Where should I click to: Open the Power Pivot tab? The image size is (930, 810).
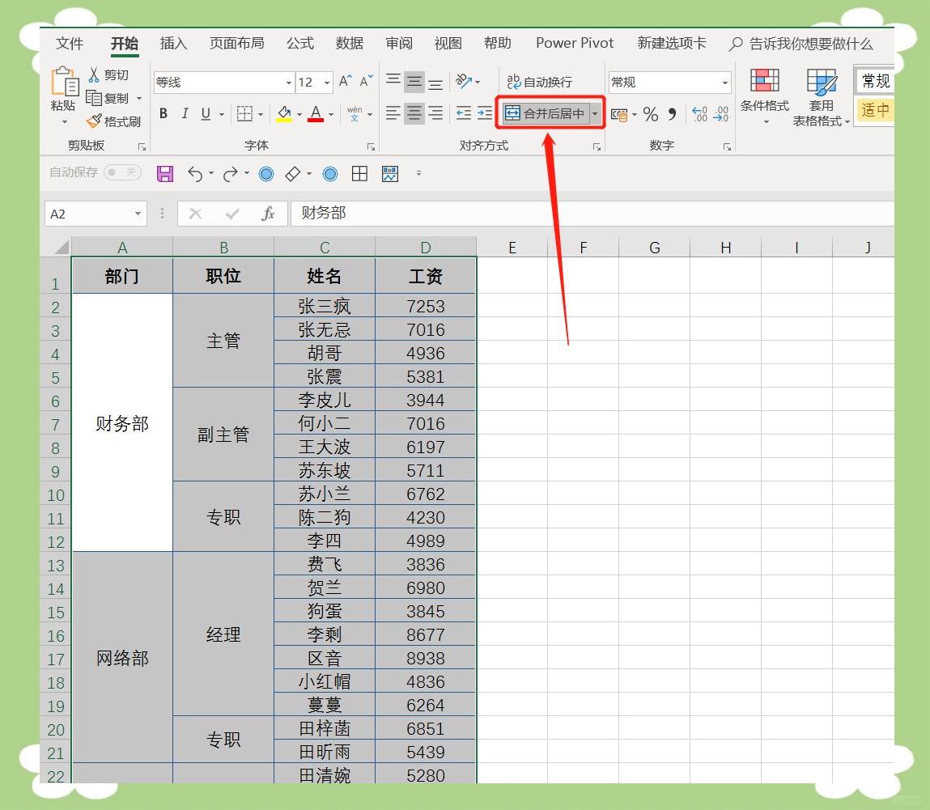[574, 44]
